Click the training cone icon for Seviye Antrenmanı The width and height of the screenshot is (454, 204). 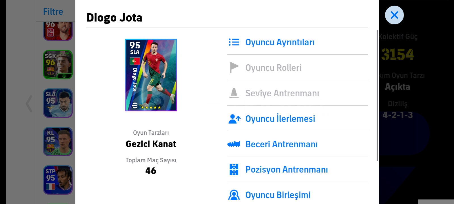pos(234,93)
